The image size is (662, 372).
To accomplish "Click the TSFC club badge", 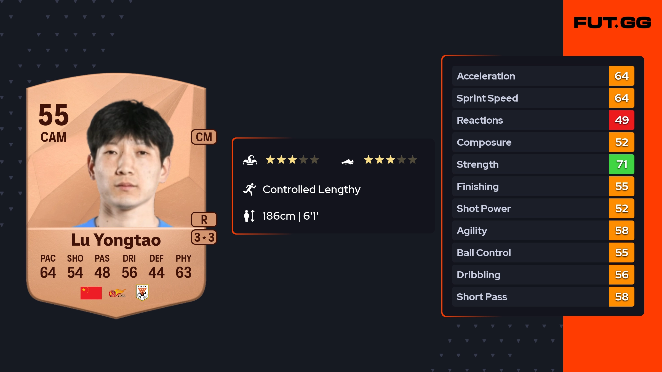I will pyautogui.click(x=142, y=293).
